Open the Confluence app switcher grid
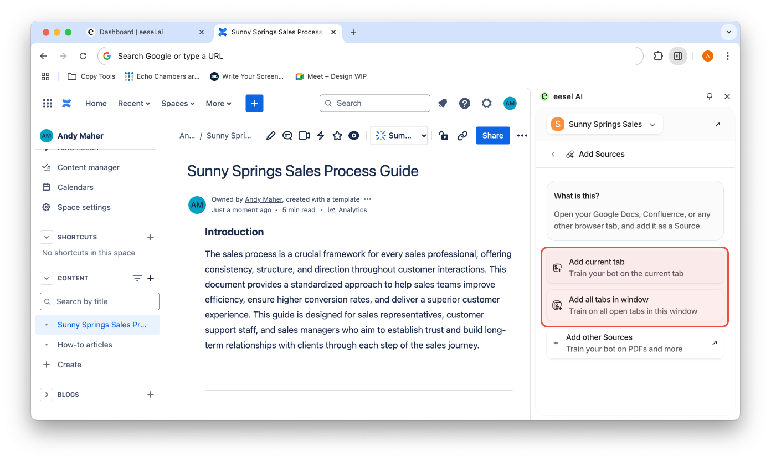This screenshot has width=771, height=461. [48, 103]
